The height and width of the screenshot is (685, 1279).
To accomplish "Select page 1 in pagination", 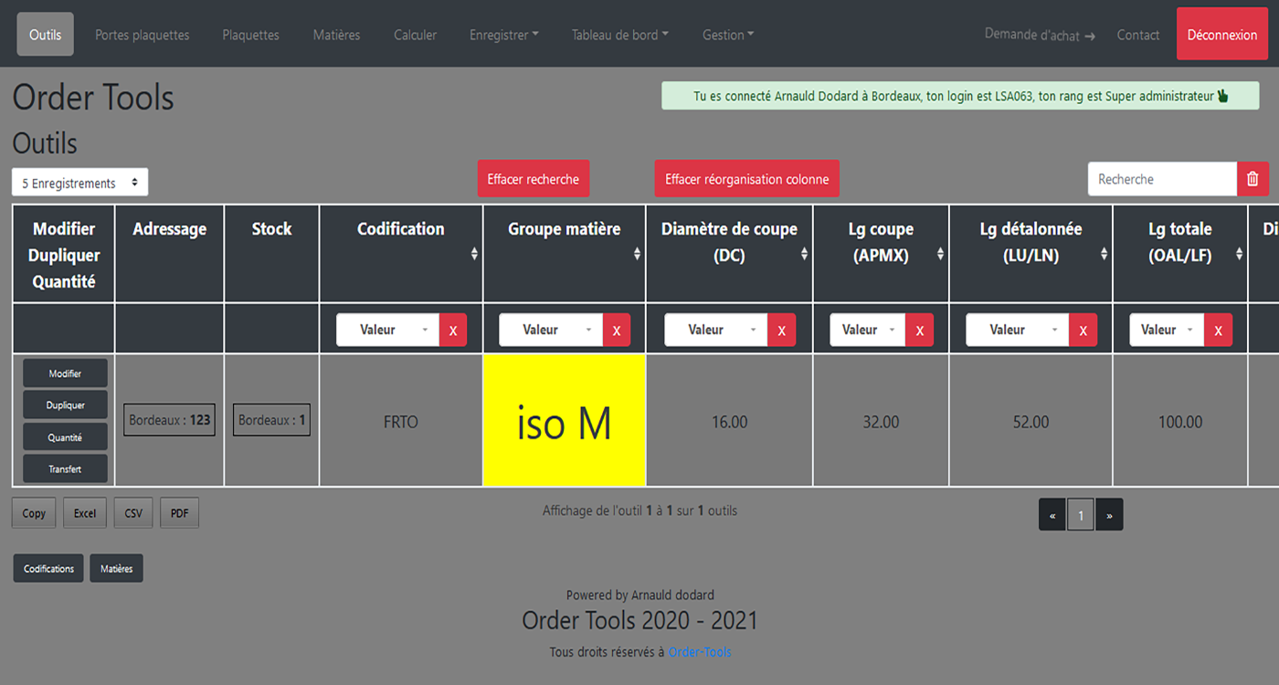I will (x=1081, y=515).
